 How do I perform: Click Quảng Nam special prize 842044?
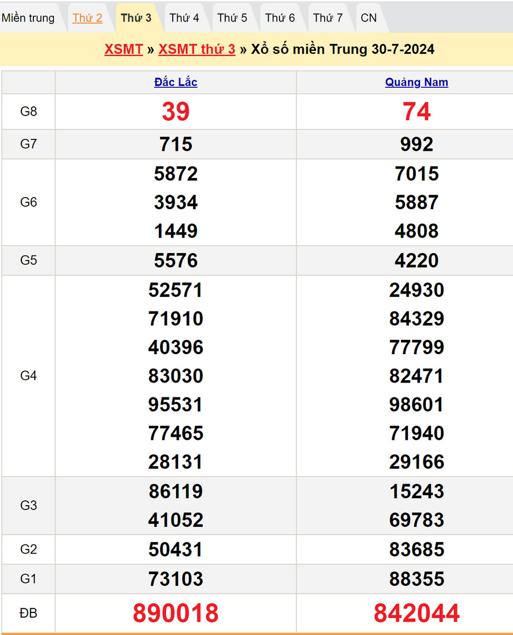417,613
